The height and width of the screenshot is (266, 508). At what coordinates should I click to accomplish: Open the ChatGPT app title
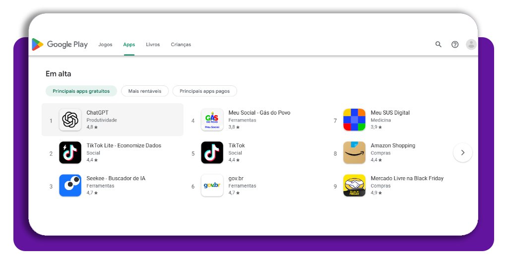[98, 113]
